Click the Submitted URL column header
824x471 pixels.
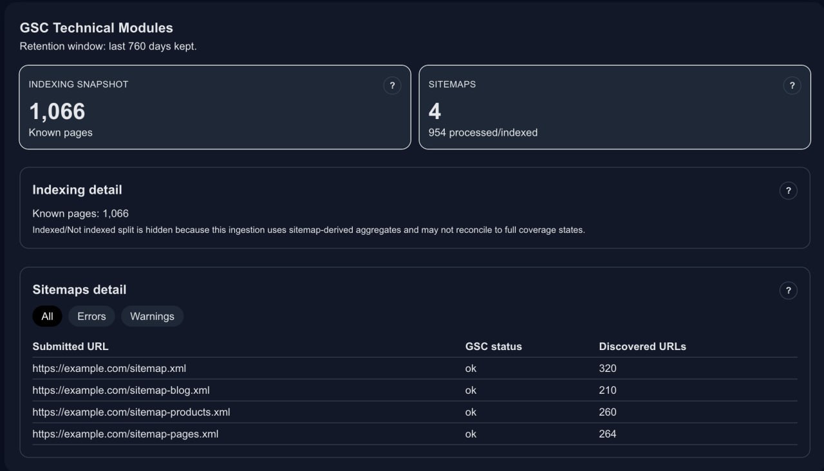[x=70, y=347]
